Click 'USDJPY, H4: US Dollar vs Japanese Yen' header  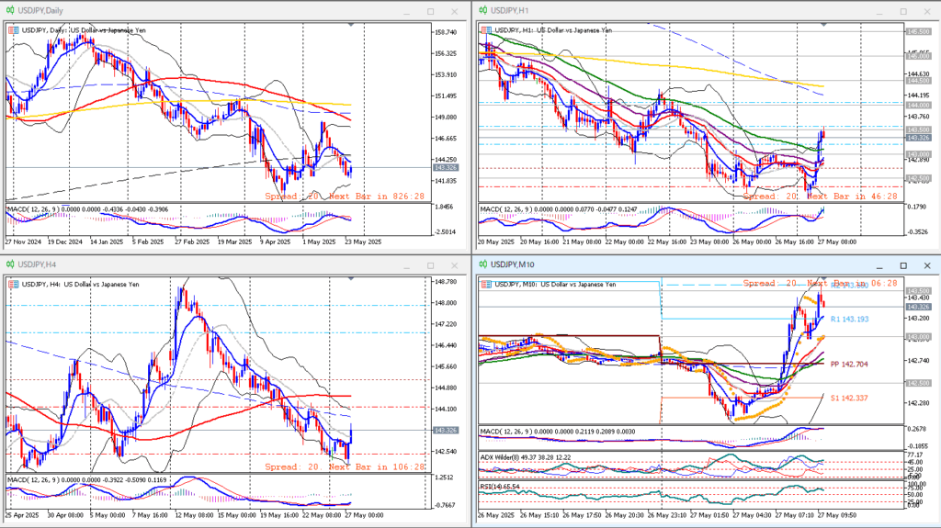81,285
